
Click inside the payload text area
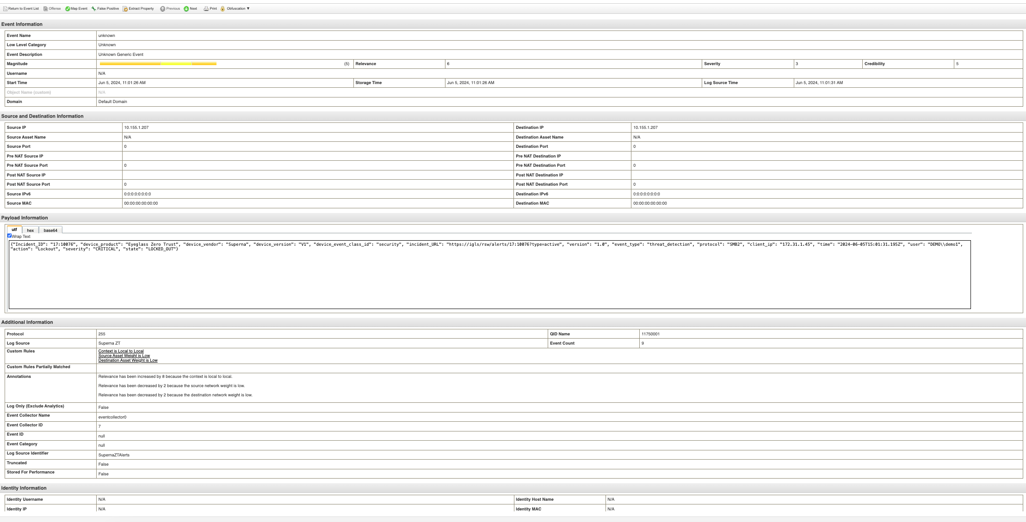coord(489,277)
